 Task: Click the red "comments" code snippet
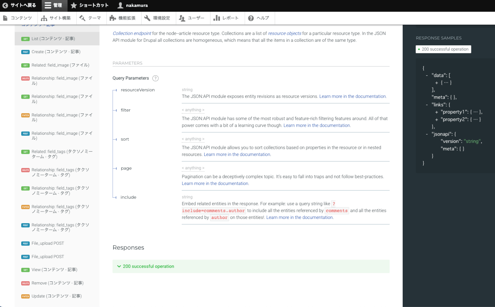(337, 210)
